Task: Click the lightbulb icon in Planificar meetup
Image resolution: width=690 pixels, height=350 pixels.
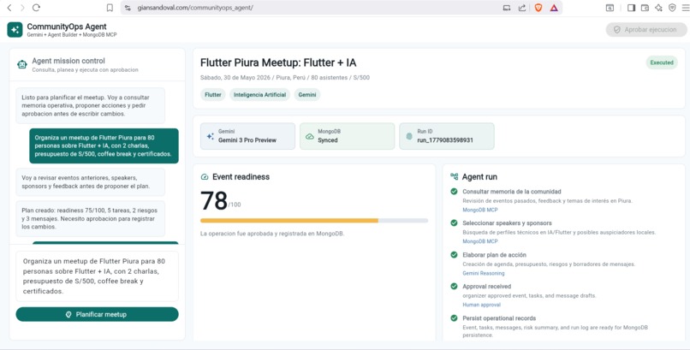Action: point(68,314)
